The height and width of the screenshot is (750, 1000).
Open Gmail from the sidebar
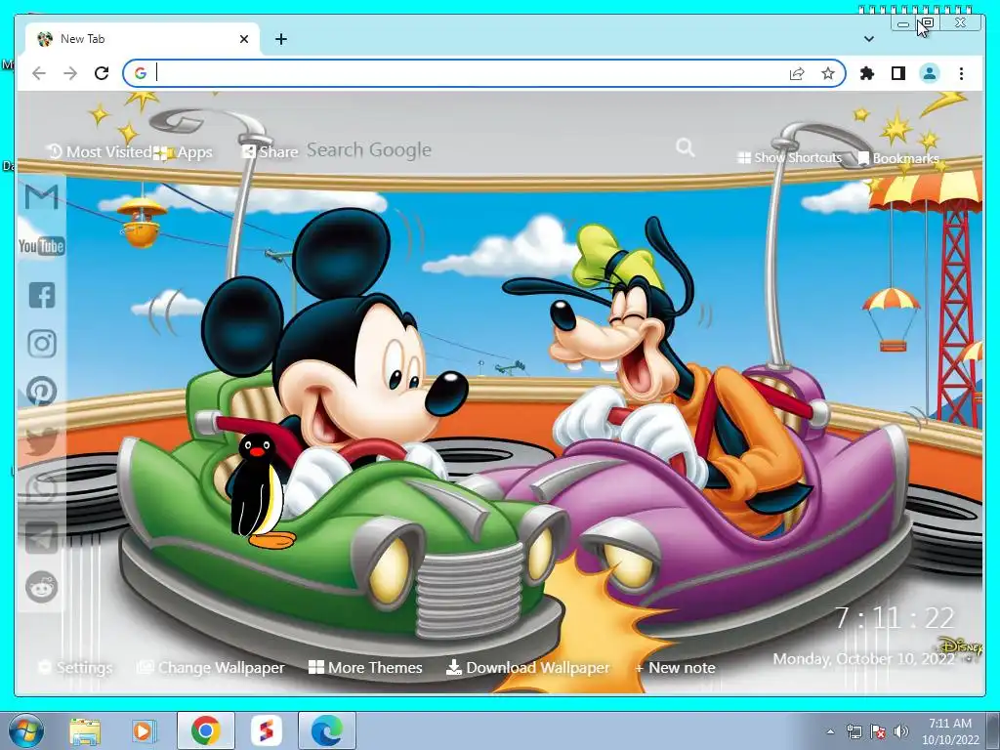tap(41, 197)
